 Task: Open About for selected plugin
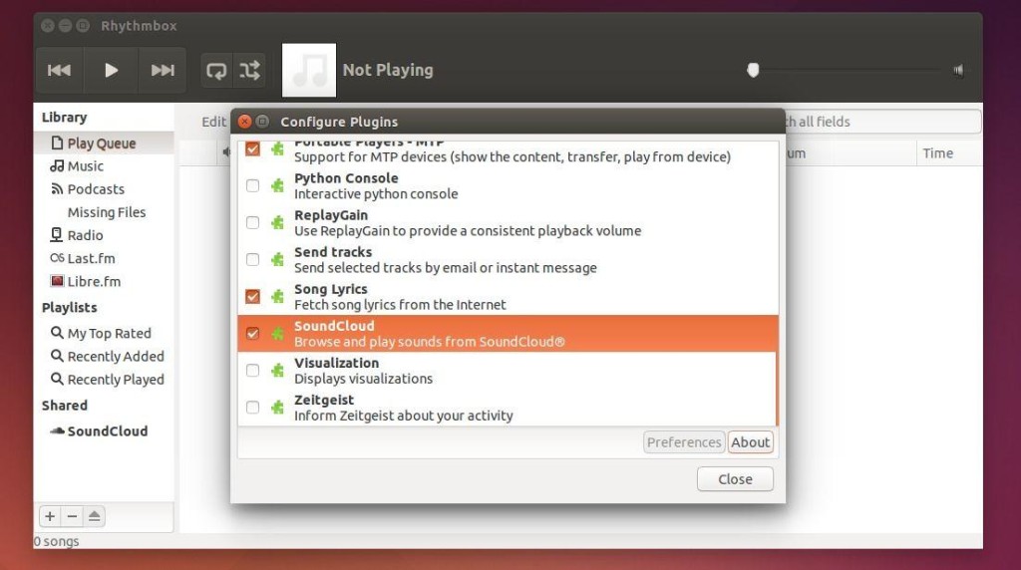(750, 442)
